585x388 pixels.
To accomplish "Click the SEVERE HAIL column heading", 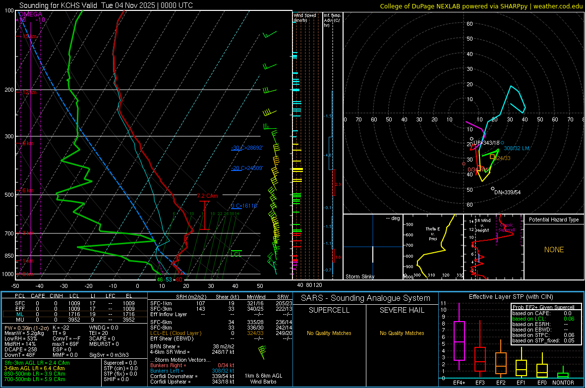I will (402, 310).
